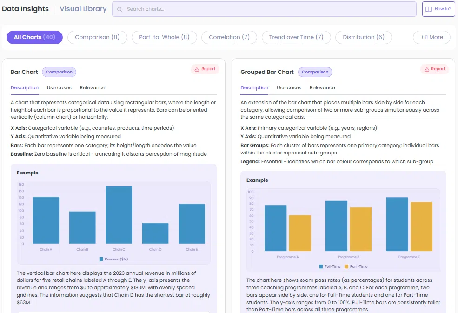Click the How to? book icon
Screen dimensions: 458x313
(429, 9)
